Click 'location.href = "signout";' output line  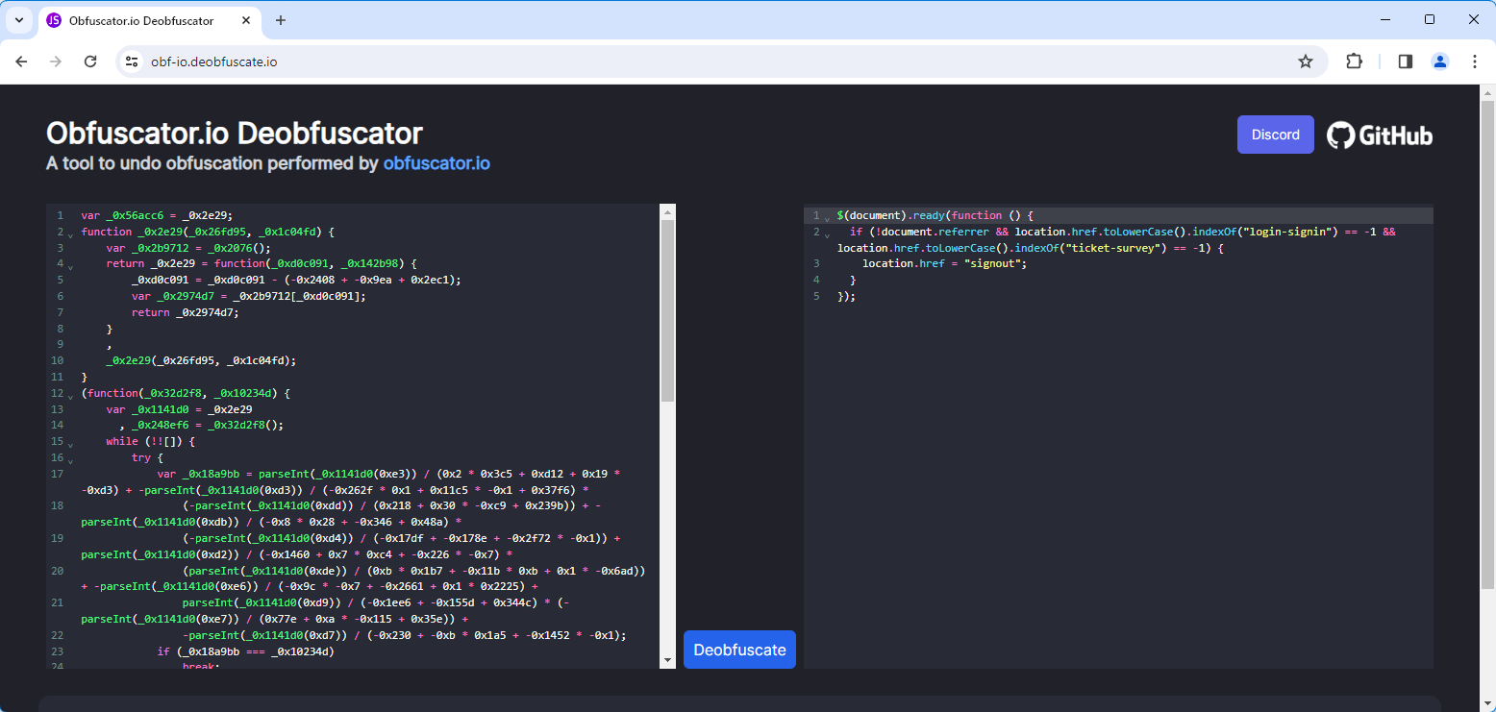(x=945, y=263)
